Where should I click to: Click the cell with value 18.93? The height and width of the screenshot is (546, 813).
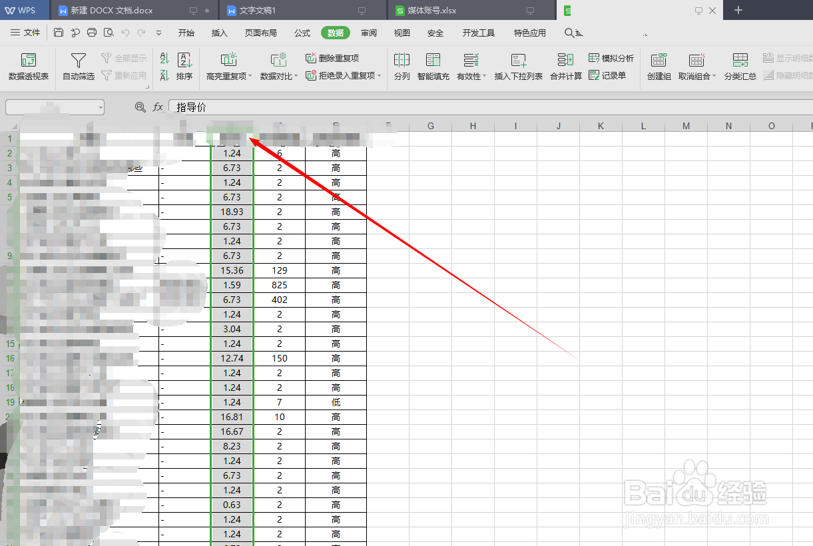[x=232, y=212]
